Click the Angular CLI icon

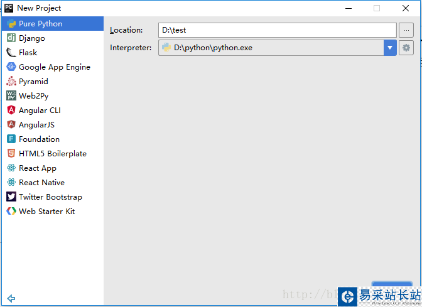11,110
